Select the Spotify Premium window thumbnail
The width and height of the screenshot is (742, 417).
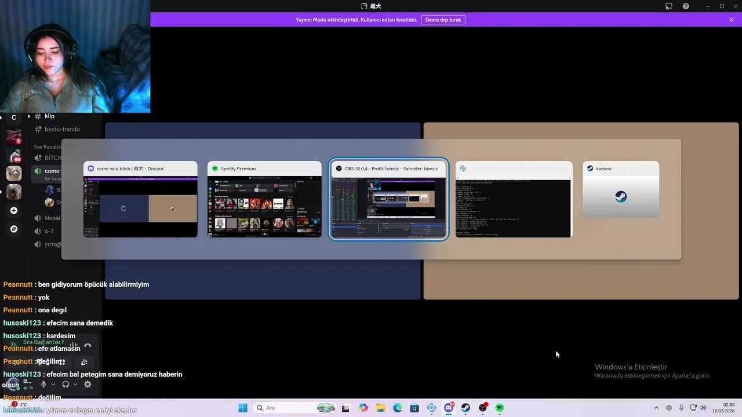tap(264, 199)
